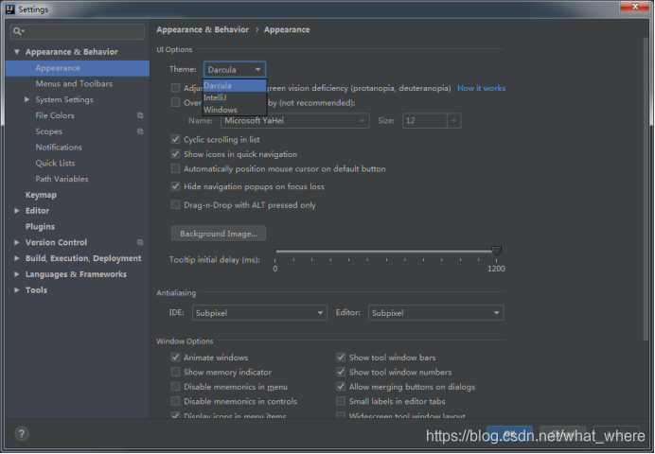Click the project-level icon beside Scopes
655x454 pixels.
click(140, 131)
